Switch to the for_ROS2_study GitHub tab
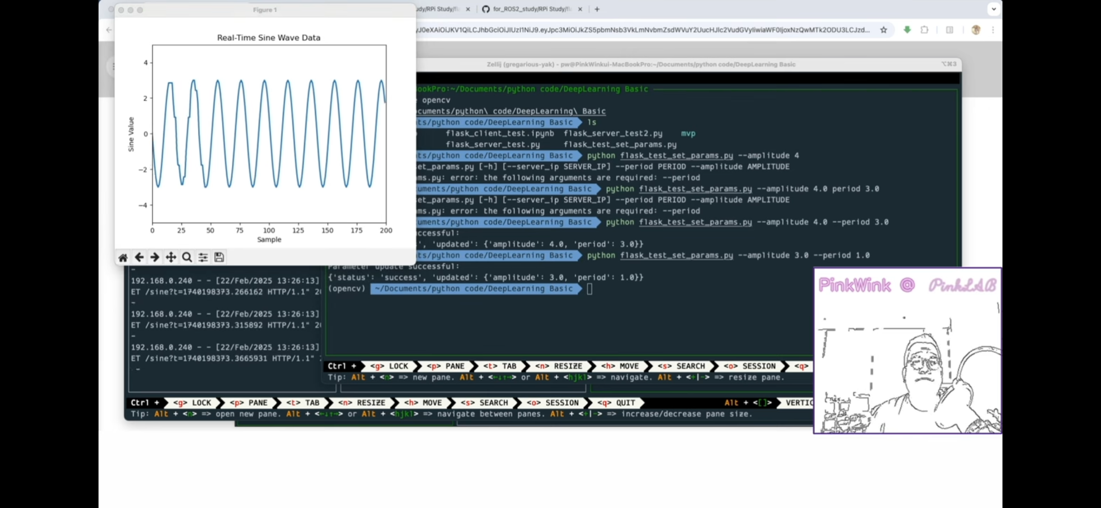 (532, 9)
